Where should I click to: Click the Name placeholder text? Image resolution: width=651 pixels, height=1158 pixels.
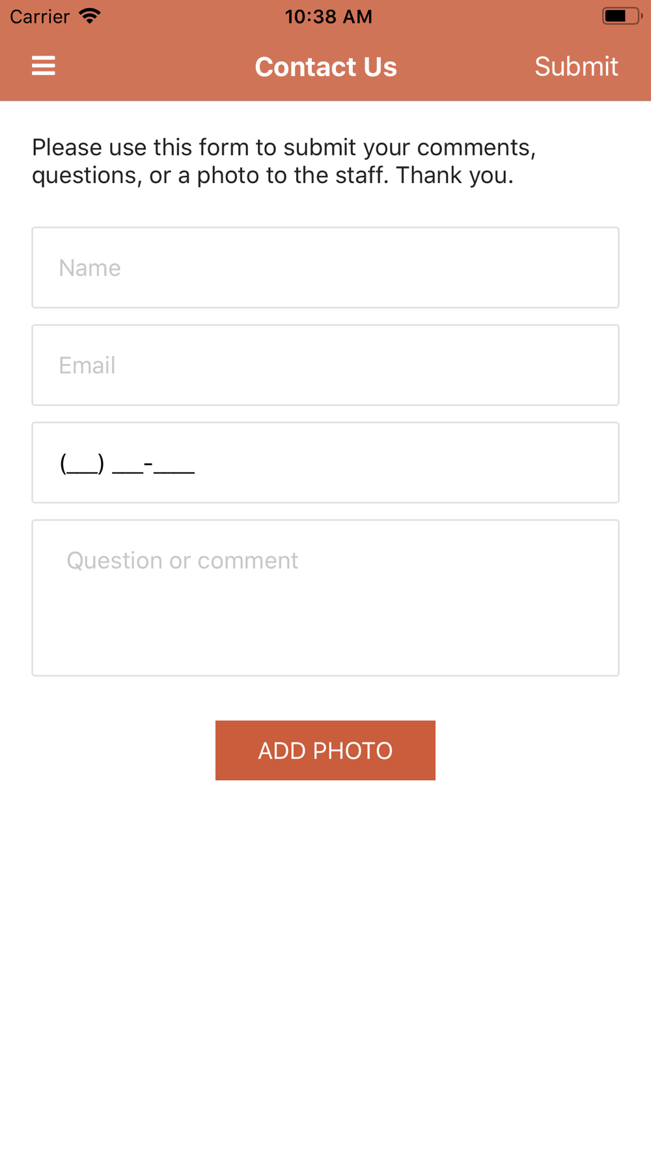point(90,268)
